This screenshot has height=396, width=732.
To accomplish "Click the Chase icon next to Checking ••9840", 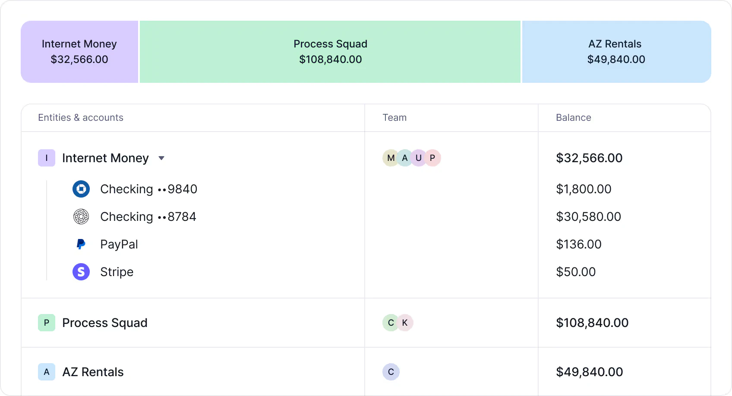I will 81,189.
